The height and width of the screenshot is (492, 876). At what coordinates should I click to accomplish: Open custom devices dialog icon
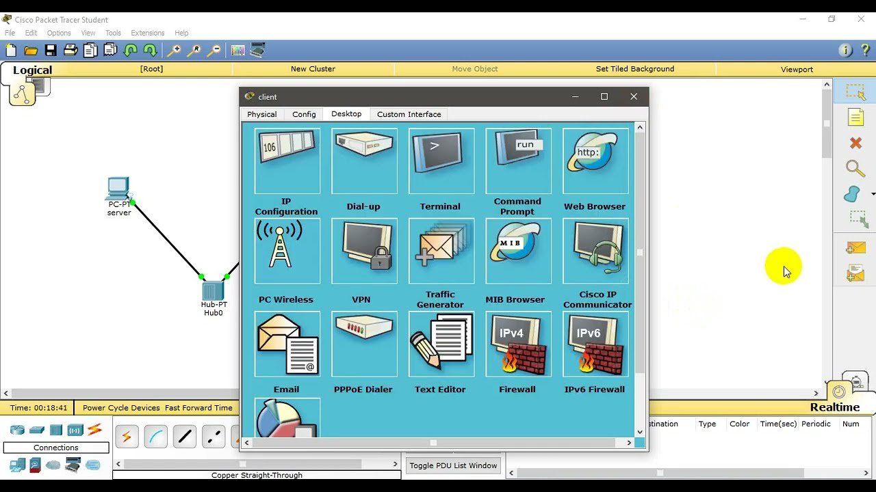tap(258, 50)
